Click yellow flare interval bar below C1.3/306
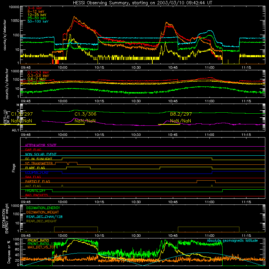 pyautogui.click(x=75, y=124)
